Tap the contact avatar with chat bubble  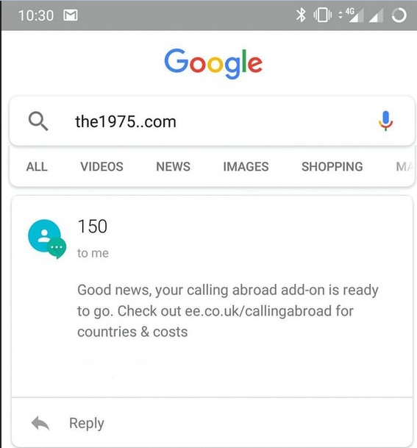tap(47, 239)
